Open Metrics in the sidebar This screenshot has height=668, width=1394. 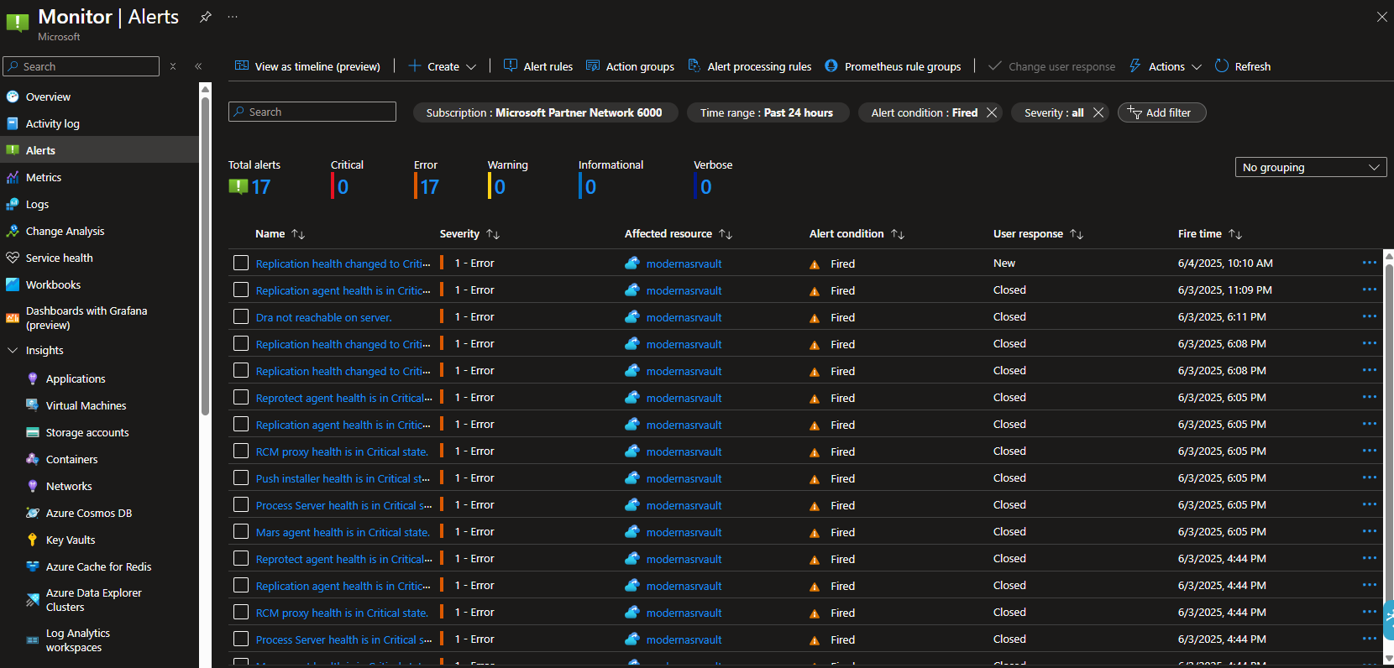pyautogui.click(x=44, y=177)
